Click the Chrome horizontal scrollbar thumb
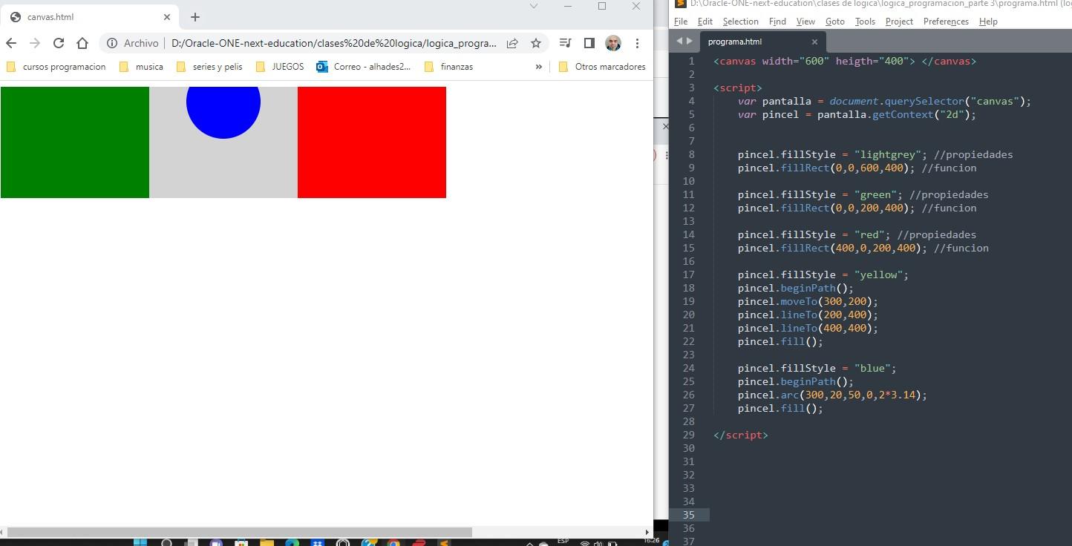 pos(239,532)
